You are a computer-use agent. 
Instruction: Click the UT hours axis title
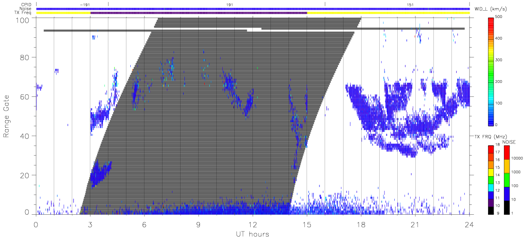tap(252, 234)
